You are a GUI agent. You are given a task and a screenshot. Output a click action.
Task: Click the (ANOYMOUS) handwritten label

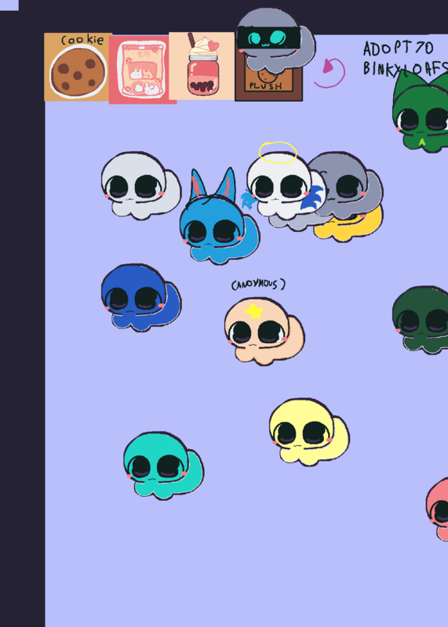click(258, 285)
